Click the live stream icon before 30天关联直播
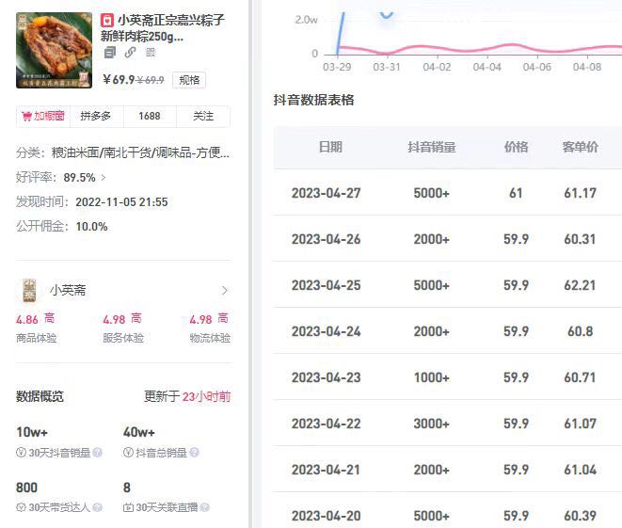This screenshot has width=622, height=528. (x=128, y=507)
